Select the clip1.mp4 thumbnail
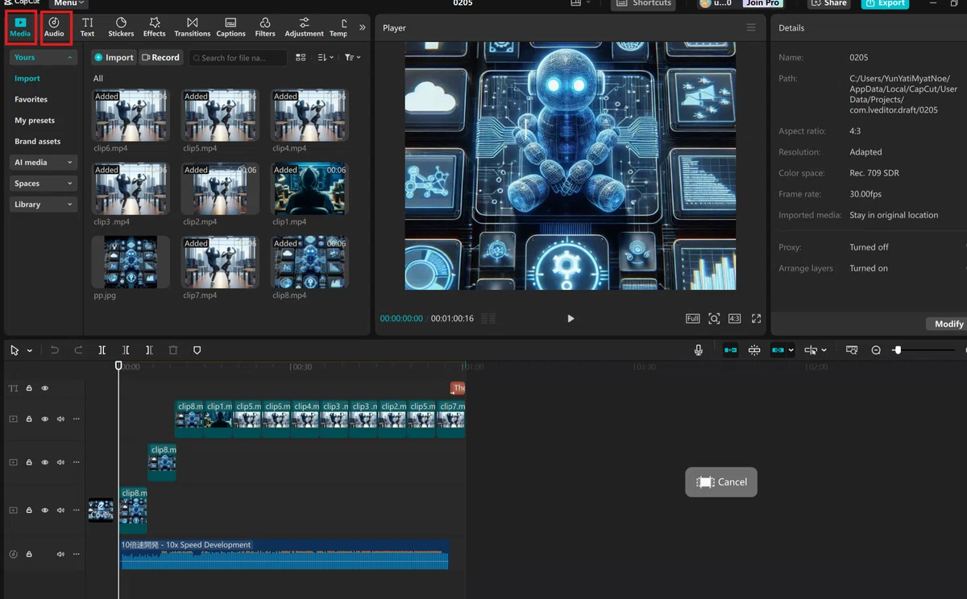The image size is (967, 599). tap(309, 189)
